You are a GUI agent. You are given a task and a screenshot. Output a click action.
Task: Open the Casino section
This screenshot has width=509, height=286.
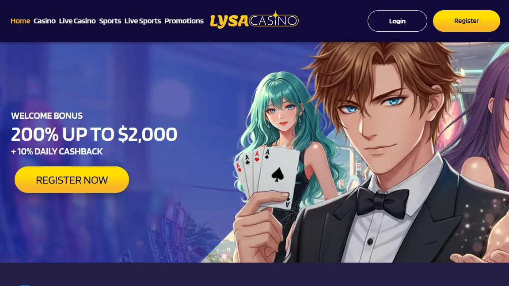click(45, 21)
